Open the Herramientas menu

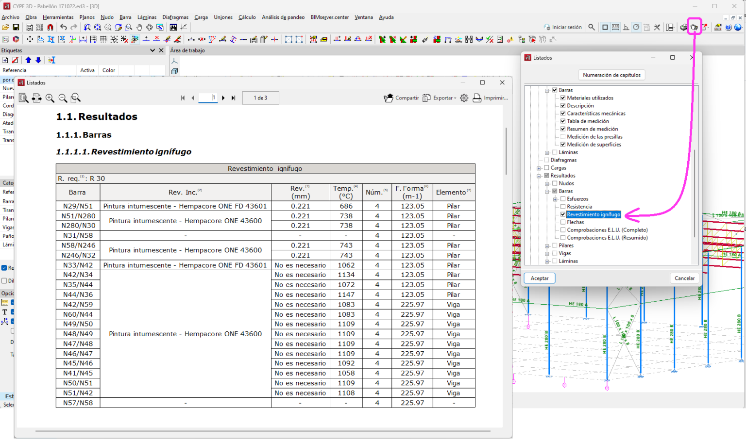[x=58, y=17]
